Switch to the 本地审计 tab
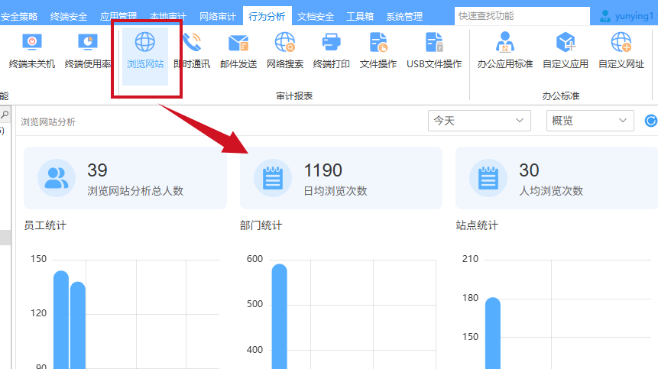Viewport: 658px width, 369px height. (x=168, y=16)
